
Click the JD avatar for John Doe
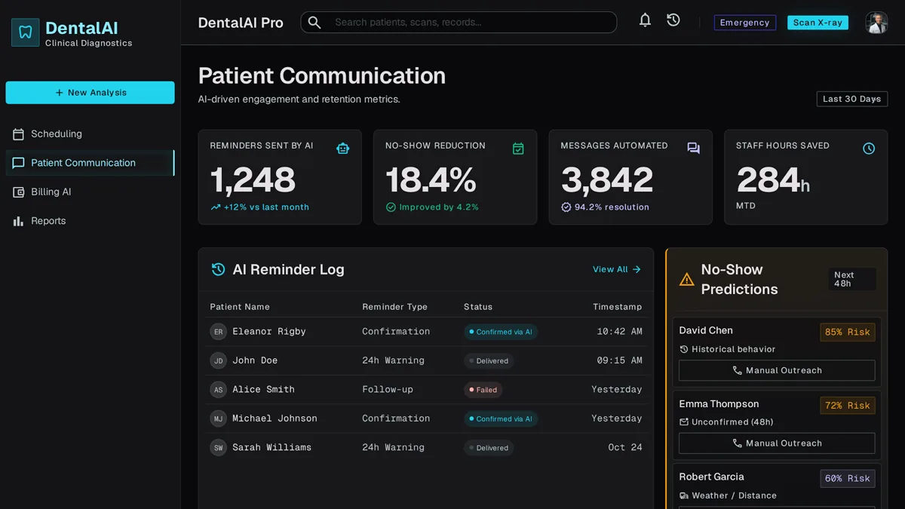218,360
